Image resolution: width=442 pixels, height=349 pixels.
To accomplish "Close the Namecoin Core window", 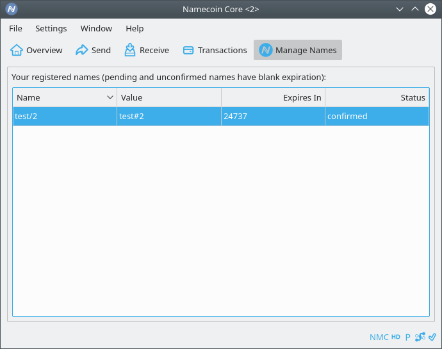I will 430,9.
